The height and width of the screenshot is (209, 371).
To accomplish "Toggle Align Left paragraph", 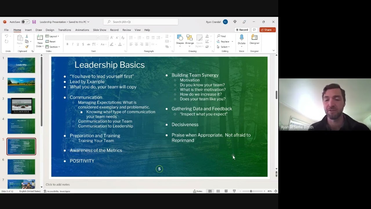I will (x=131, y=44).
